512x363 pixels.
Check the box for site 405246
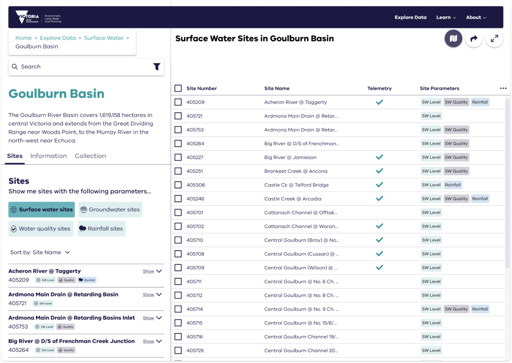(178, 199)
